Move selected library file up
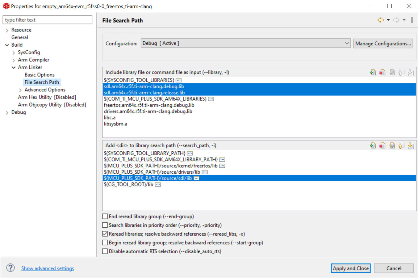Image resolution: width=418 pixels, height=278 pixels. [x=401, y=72]
